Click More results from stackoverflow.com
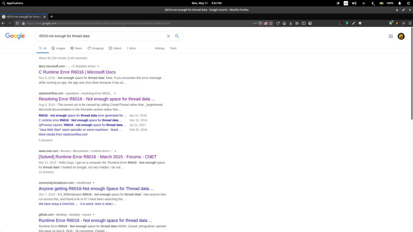The image size is (413, 232). (63, 134)
